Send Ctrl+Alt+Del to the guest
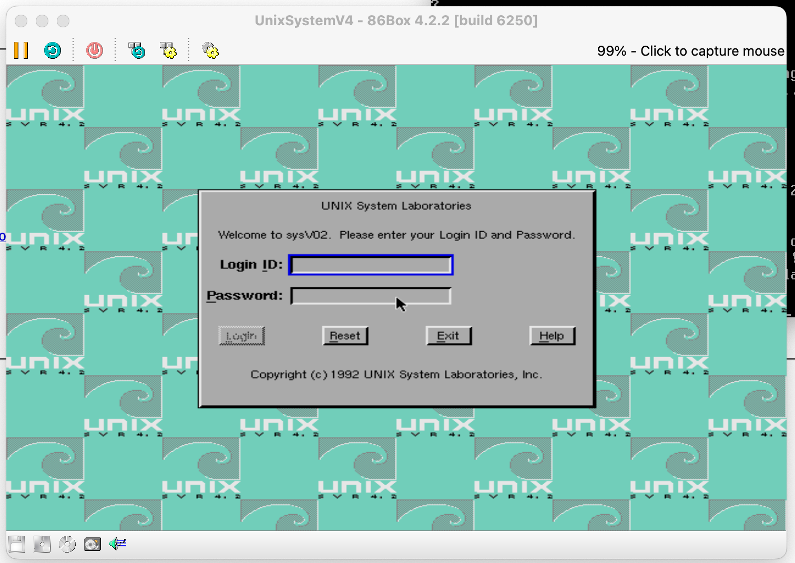Image resolution: width=795 pixels, height=563 pixels. 137,50
